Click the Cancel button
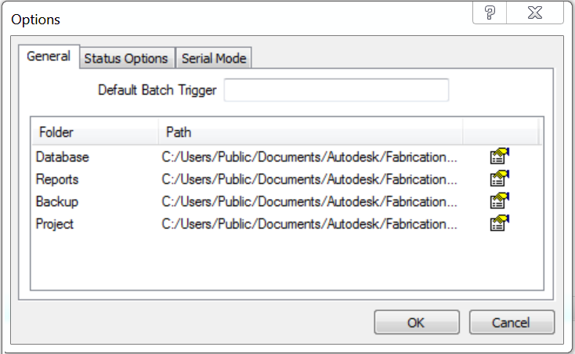This screenshot has height=354, width=575. click(512, 322)
